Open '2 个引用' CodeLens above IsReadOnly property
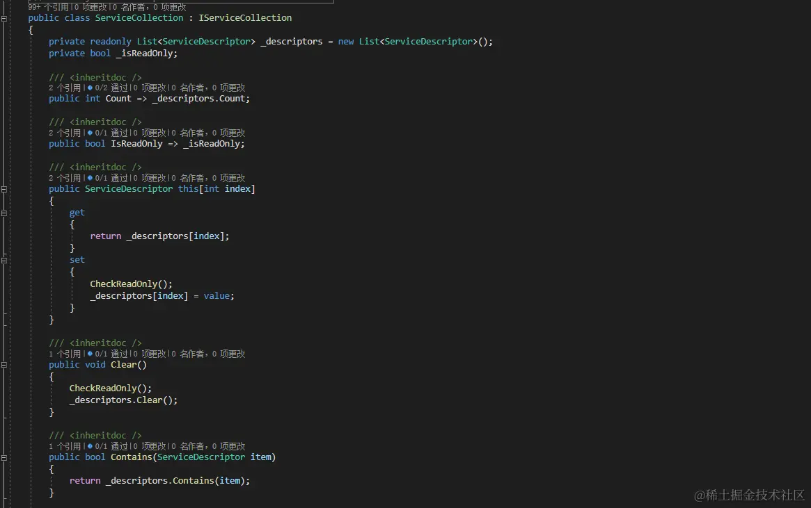The height and width of the screenshot is (508, 811). point(65,133)
